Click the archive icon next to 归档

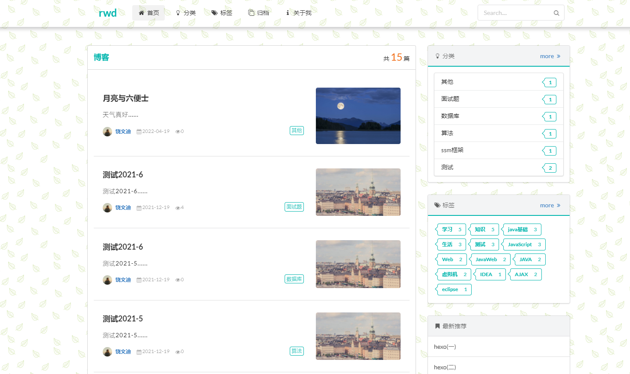tap(251, 13)
